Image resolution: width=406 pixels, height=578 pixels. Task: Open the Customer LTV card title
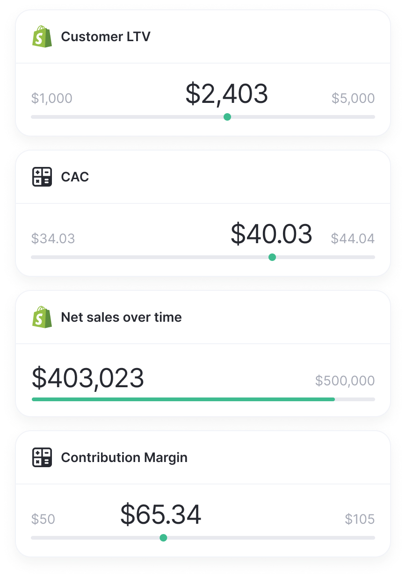tap(106, 36)
